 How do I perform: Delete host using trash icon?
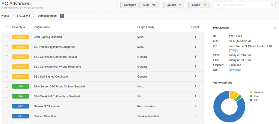point(275,28)
